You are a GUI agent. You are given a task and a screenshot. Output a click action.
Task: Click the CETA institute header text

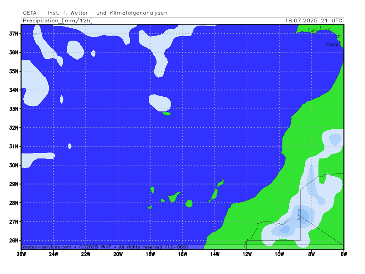coord(99,13)
